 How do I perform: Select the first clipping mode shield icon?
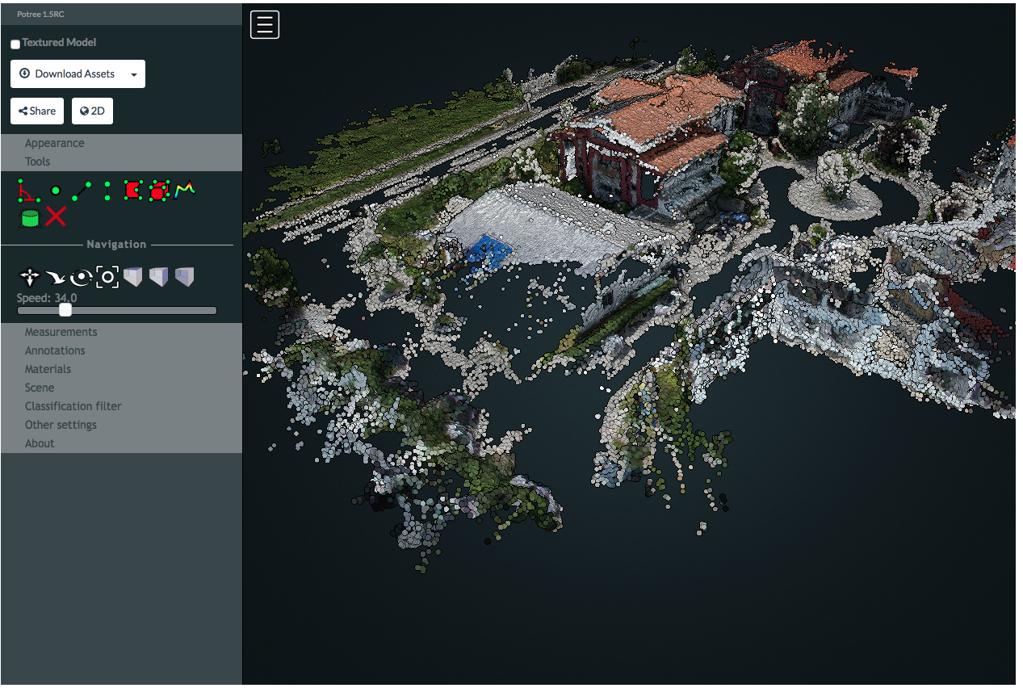(133, 276)
